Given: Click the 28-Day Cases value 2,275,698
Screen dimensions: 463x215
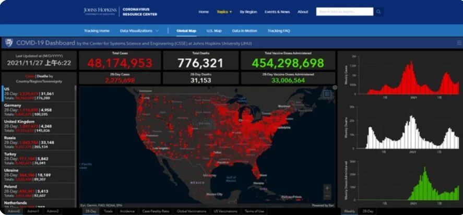Looking at the screenshot, I should point(120,80).
